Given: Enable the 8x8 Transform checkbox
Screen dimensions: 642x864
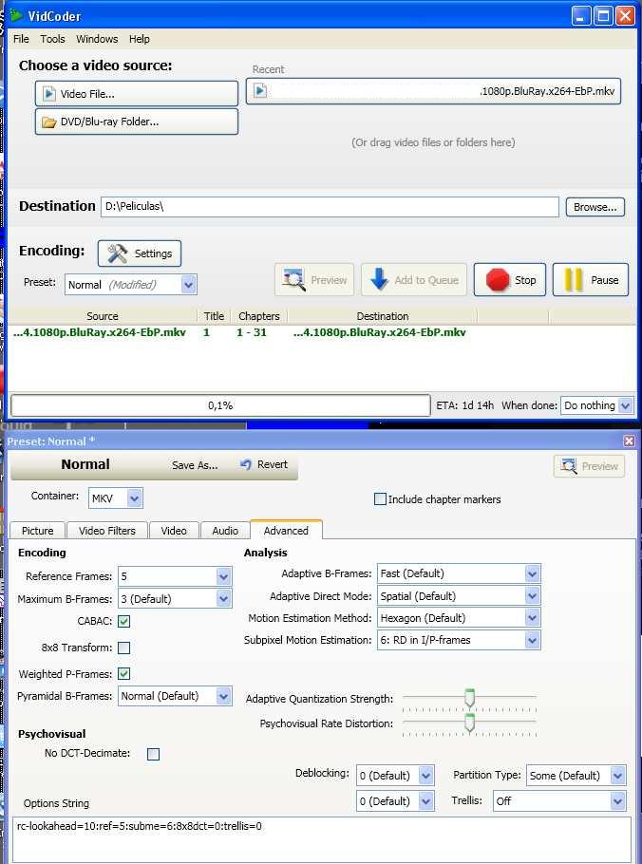Looking at the screenshot, I should pyautogui.click(x=124, y=648).
